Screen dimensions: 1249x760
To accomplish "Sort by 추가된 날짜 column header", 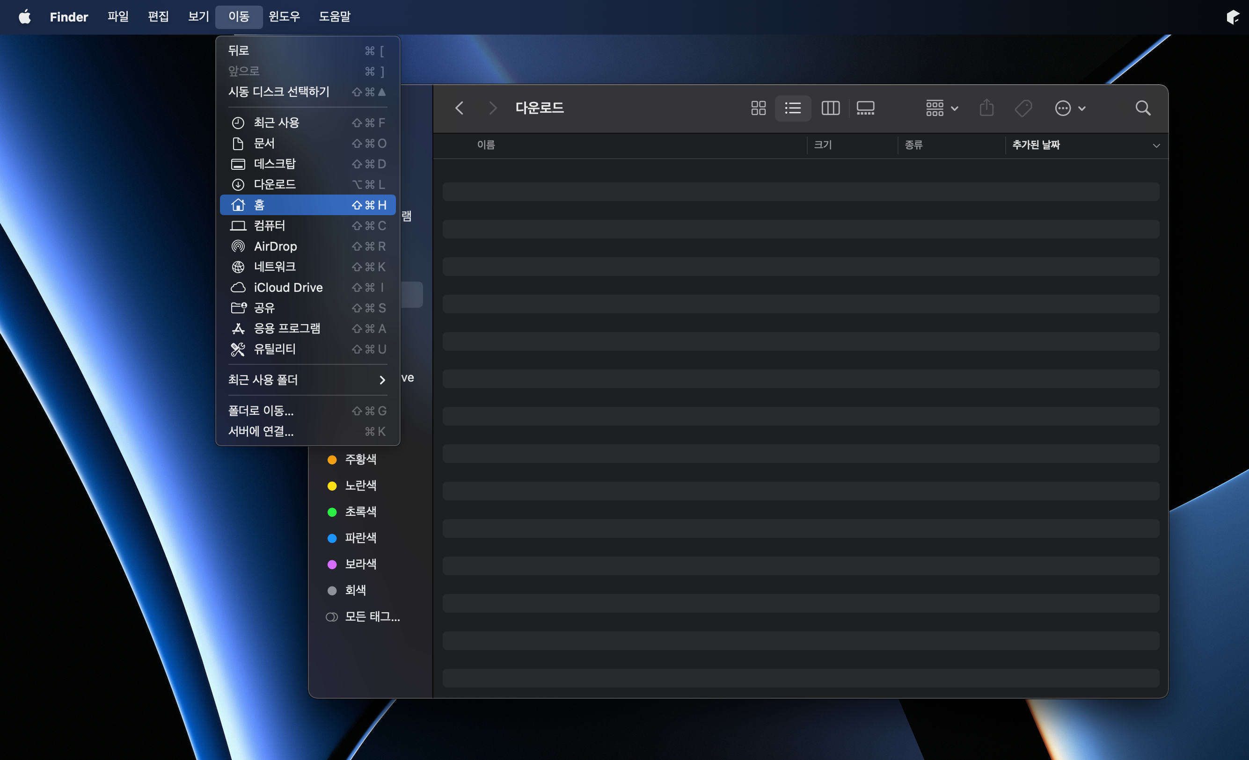I will pos(1036,145).
